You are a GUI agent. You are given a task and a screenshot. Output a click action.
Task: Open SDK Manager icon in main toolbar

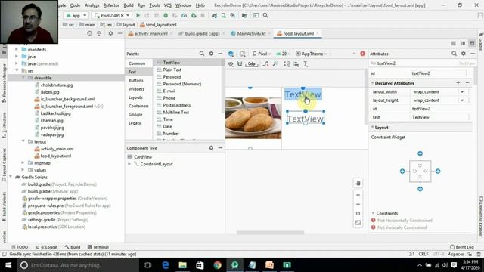[233, 15]
